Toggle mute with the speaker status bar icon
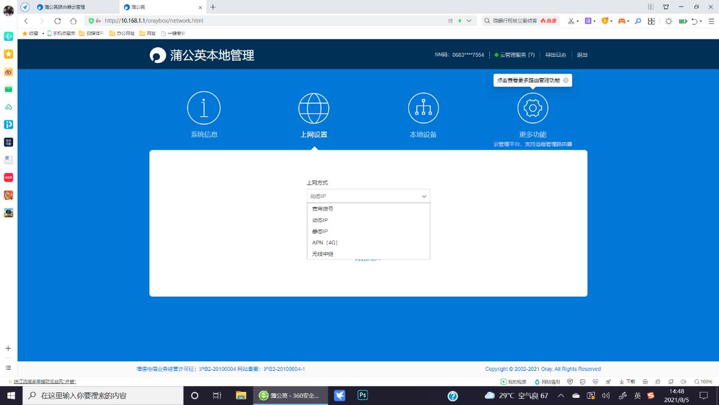 point(684,382)
